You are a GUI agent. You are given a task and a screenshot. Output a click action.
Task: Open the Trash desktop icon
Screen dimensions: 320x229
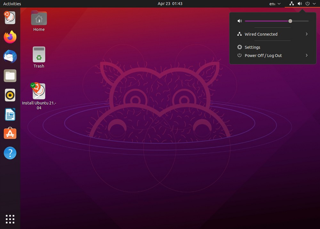pyautogui.click(x=39, y=55)
